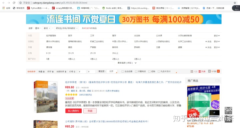Click the site security info icon
Image resolution: width=240 pixels, height=128 pixels.
tap(20, 3)
